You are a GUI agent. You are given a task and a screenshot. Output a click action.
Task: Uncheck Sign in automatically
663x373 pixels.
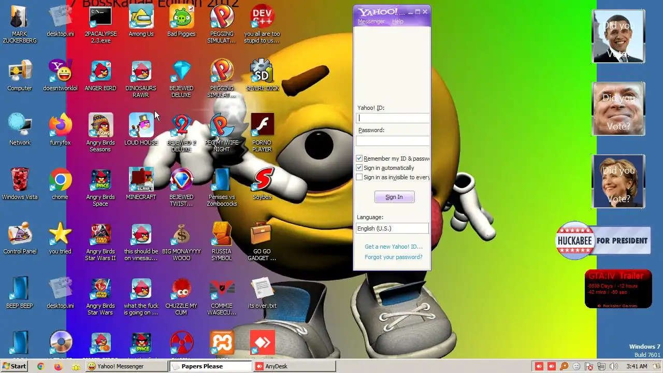pos(359,168)
